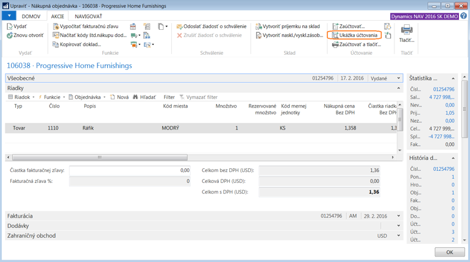Click the orange warehouse icon in Funkcie

click(134, 44)
